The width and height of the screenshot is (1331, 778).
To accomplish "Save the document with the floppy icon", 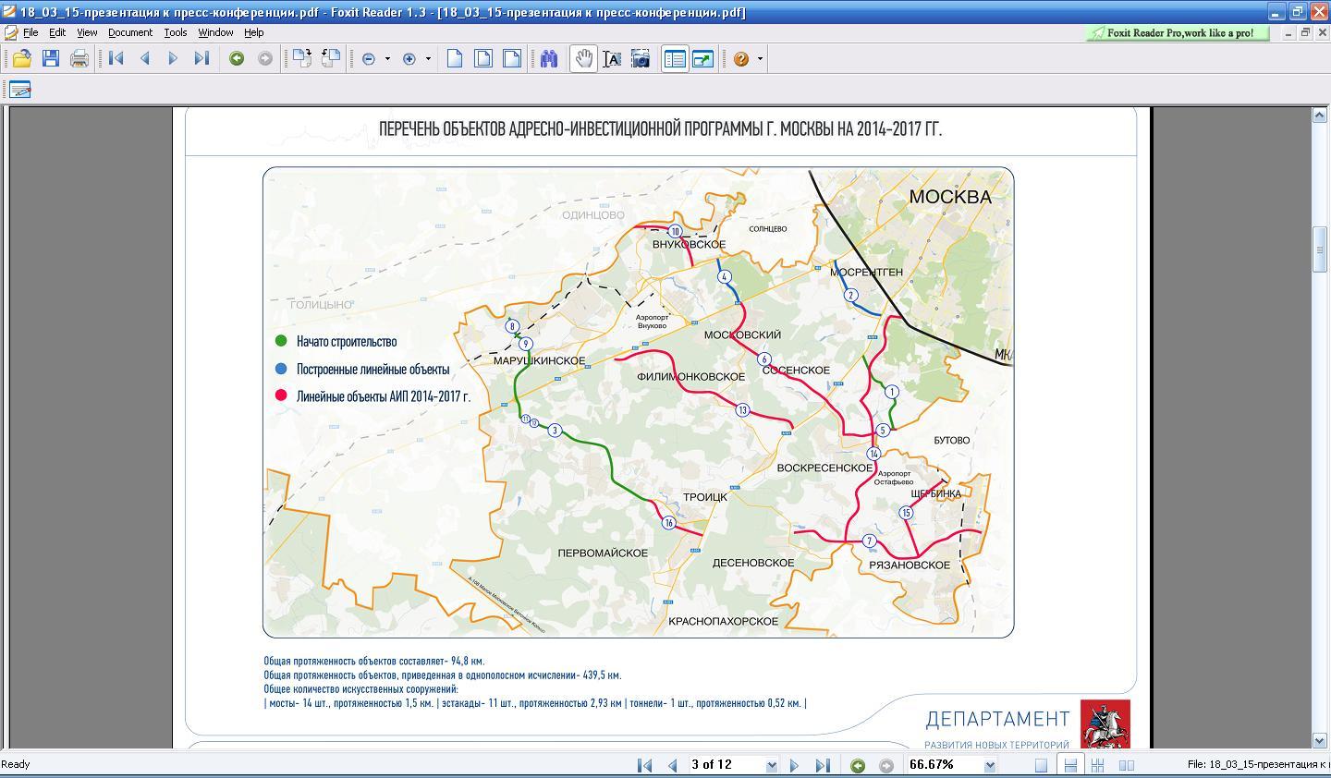I will 51,58.
